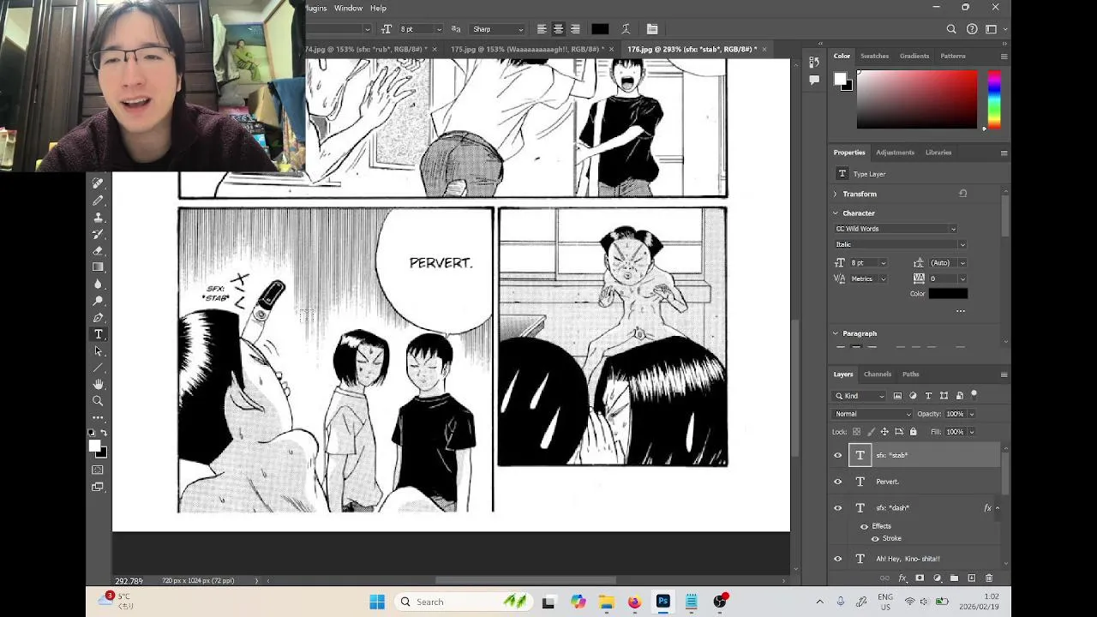Delete layer trash icon
The height and width of the screenshot is (617, 1097).
[x=988, y=578]
